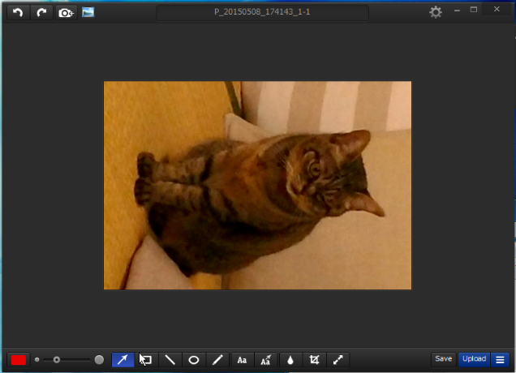This screenshot has height=373, width=516.
Task: Select the highlighted text tool
Action: (266, 359)
